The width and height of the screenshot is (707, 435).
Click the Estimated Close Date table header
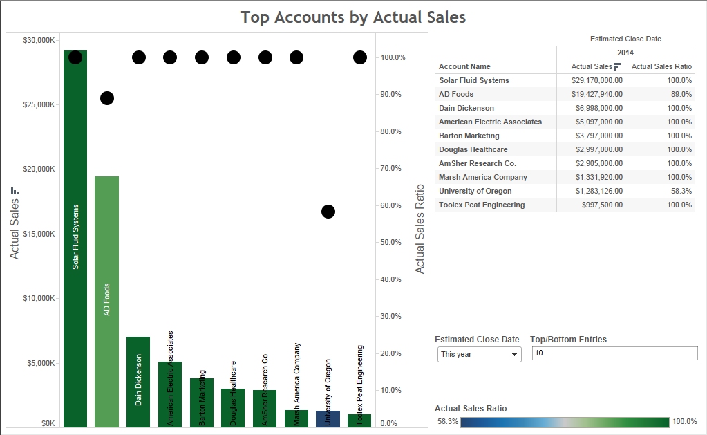click(625, 39)
